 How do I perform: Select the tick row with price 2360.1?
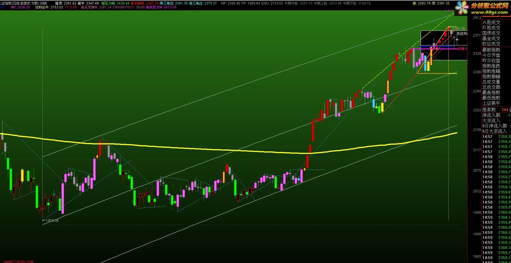[x=496, y=217]
